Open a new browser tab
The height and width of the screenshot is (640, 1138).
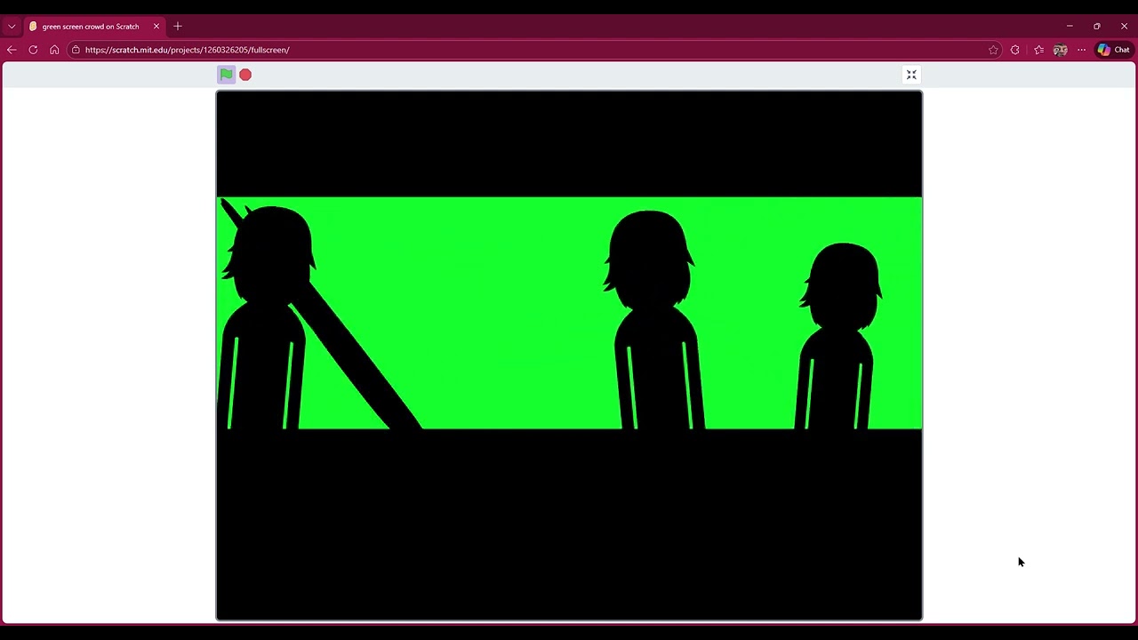(x=178, y=27)
